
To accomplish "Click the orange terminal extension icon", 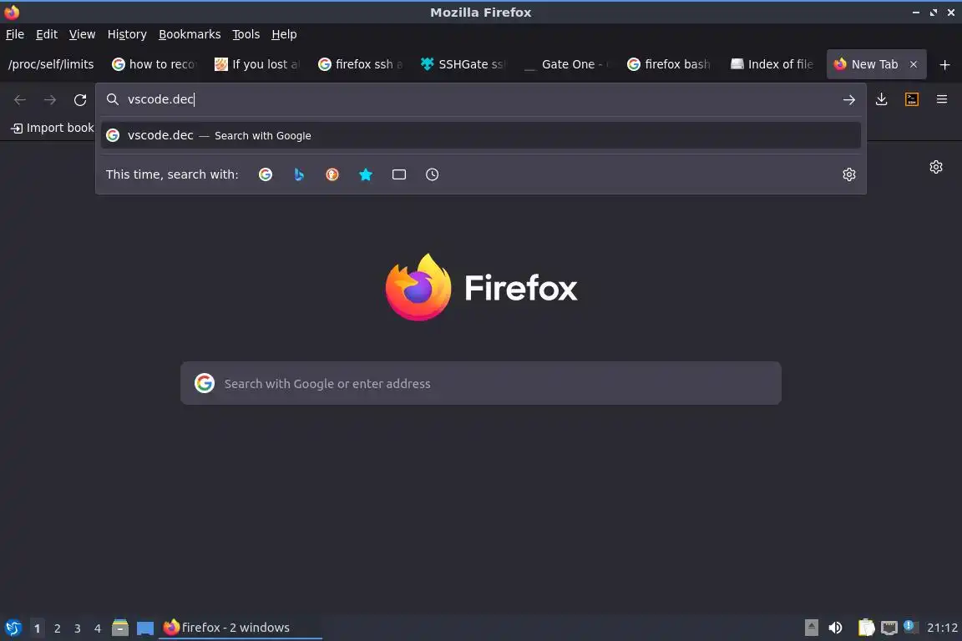I will coord(912,99).
